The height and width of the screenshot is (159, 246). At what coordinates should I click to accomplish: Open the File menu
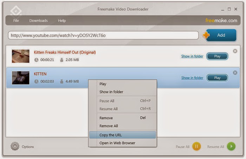[16, 20]
